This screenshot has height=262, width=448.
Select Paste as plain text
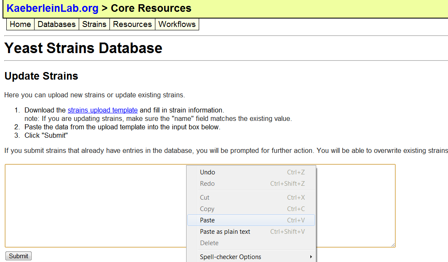coord(225,232)
